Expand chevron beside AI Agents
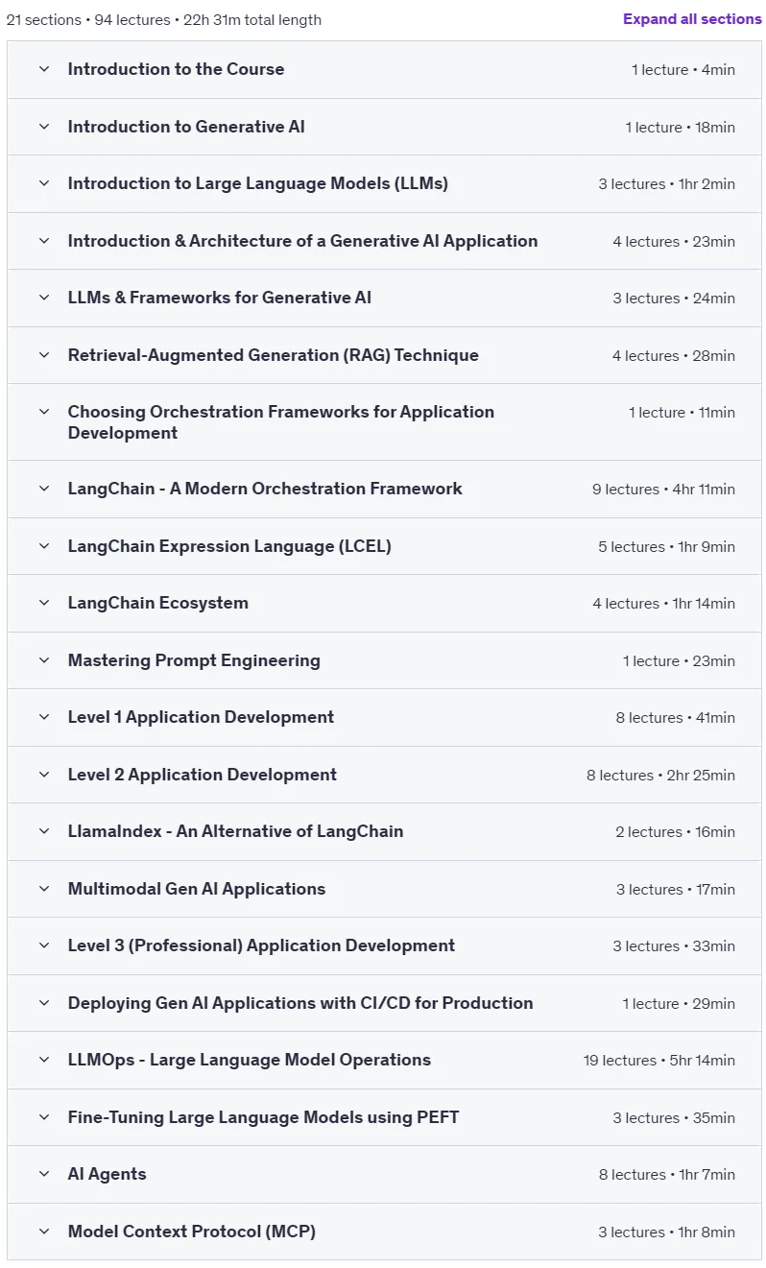 pos(43,1174)
